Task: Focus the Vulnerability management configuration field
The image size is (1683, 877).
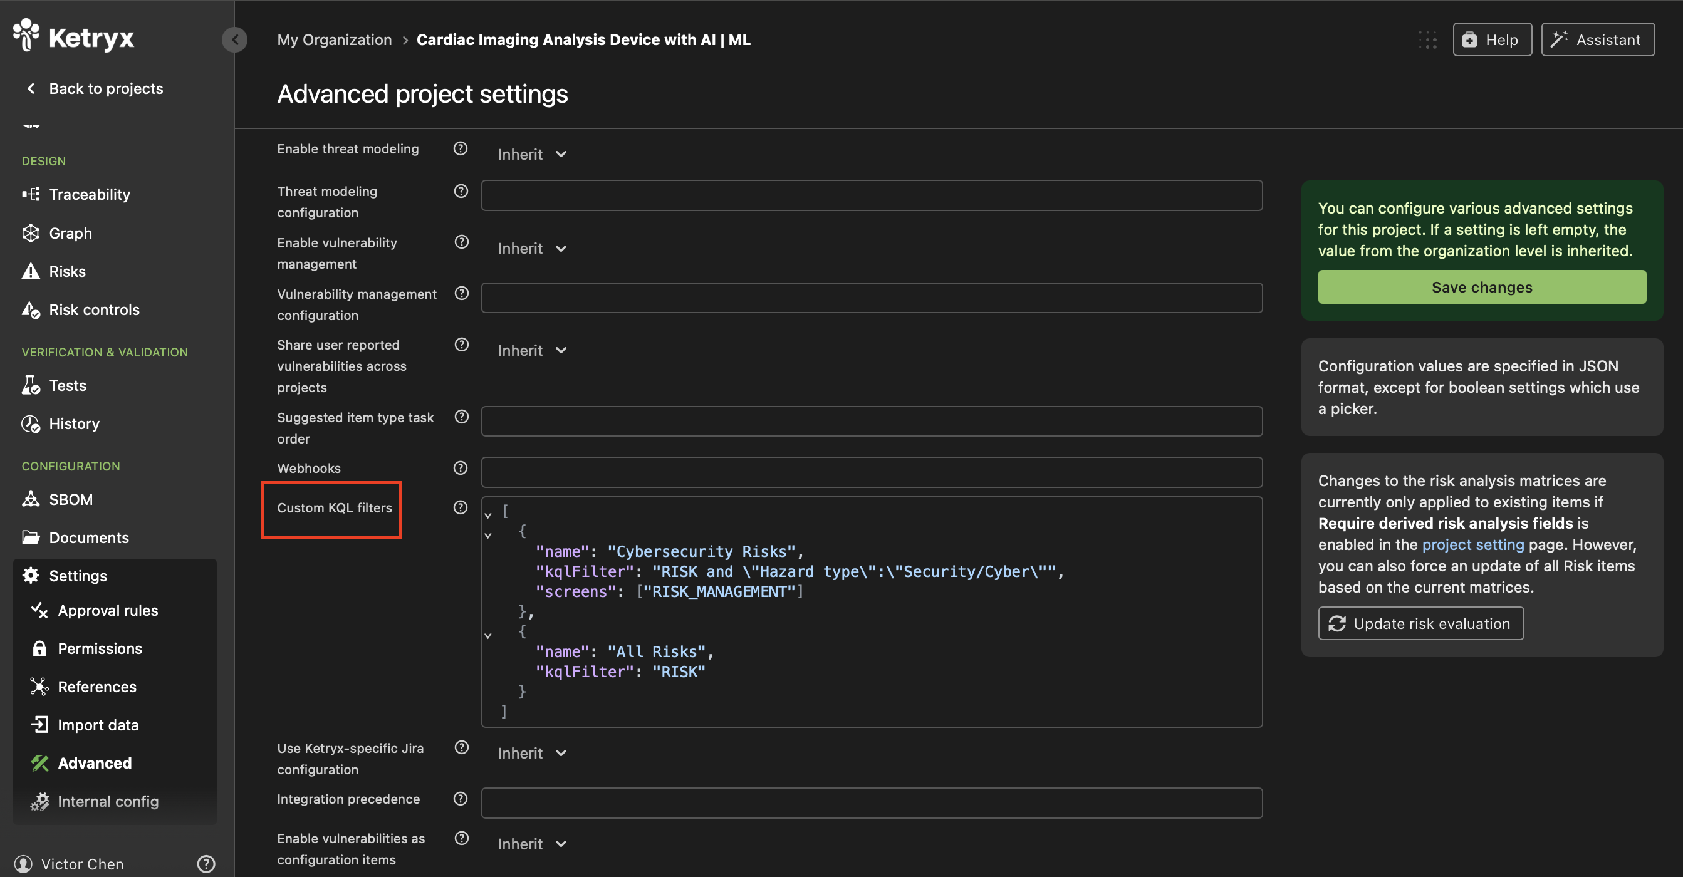Action: (872, 298)
